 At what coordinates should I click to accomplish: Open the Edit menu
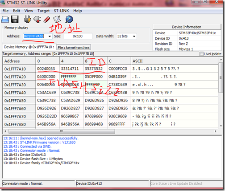click(x=17, y=11)
